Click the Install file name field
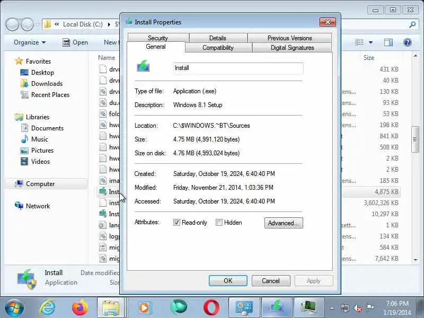Viewport: 424px width, 318px height. click(x=238, y=68)
